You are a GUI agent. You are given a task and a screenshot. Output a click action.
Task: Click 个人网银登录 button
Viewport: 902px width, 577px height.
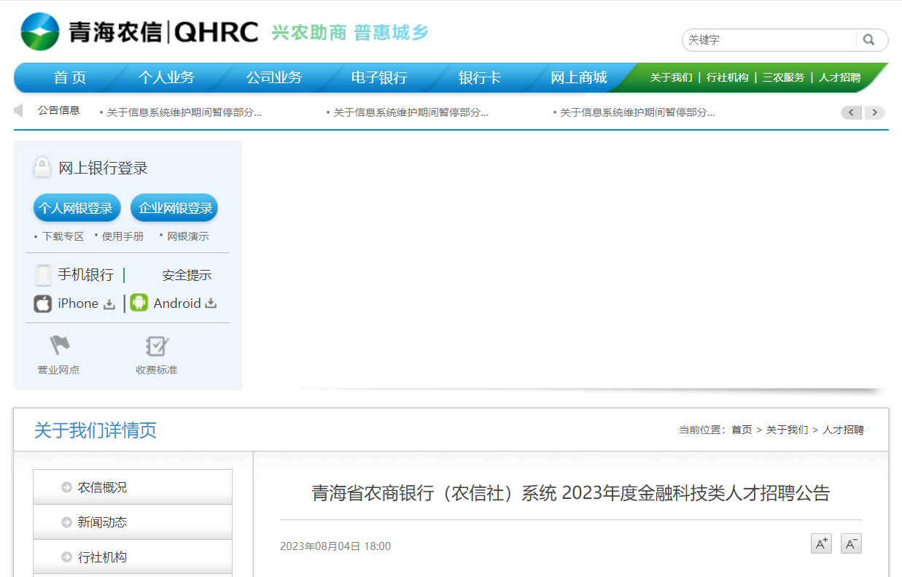(x=77, y=208)
